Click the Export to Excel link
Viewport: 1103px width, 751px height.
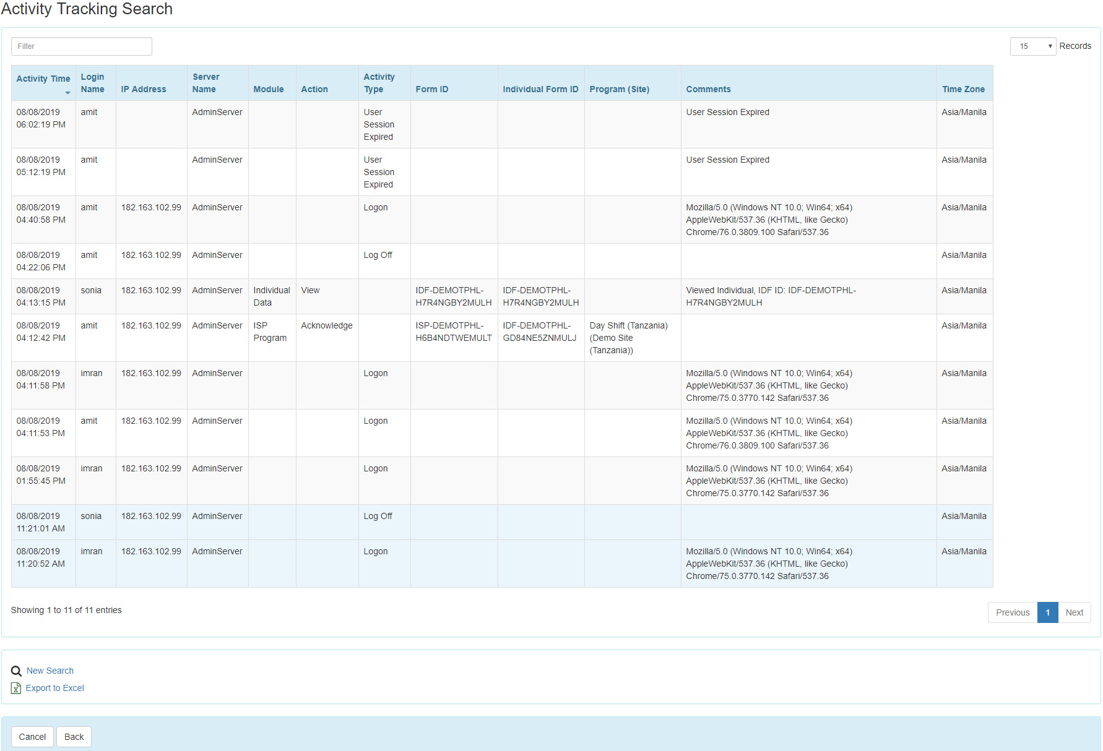pyautogui.click(x=55, y=688)
